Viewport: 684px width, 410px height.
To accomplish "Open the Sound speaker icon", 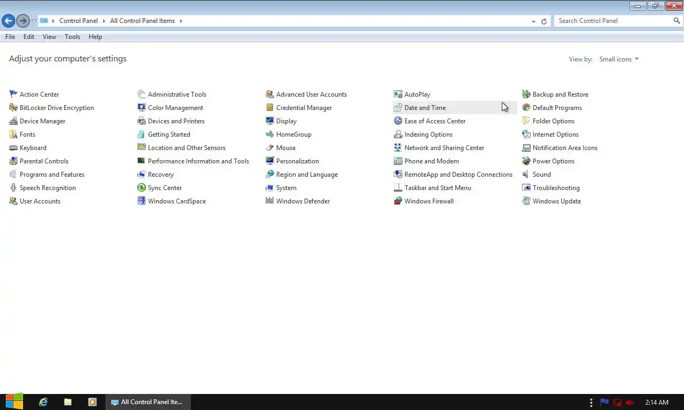I will point(526,175).
